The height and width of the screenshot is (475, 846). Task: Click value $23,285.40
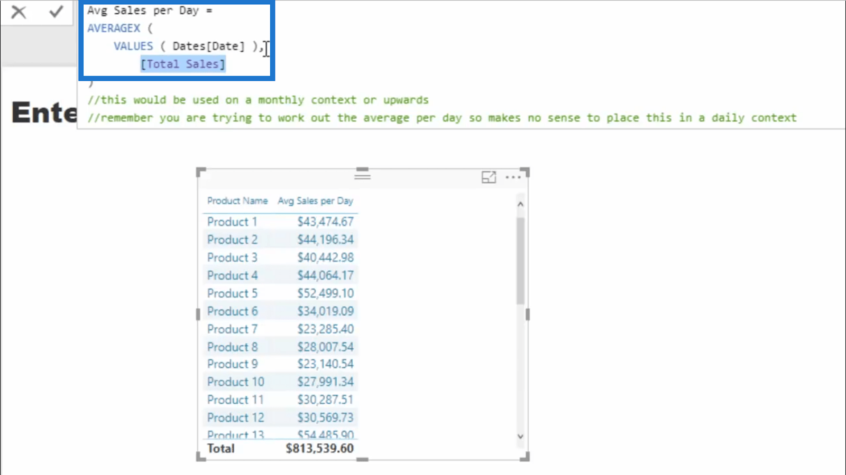click(x=325, y=329)
